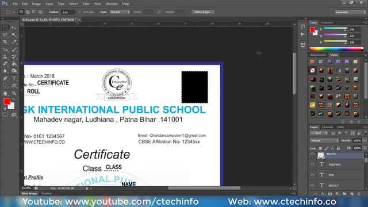368x207 pixels.
Task: Select the Eraser tool
Action: (5, 64)
